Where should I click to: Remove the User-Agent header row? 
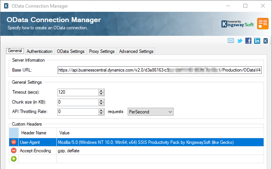pos(14,142)
